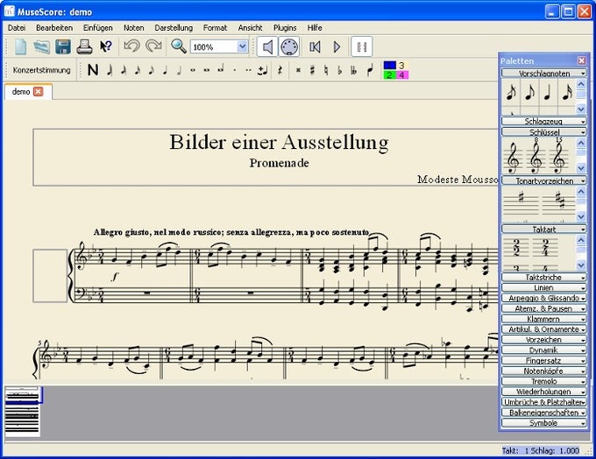Pick the treble clef marked 8 above

tap(536, 157)
